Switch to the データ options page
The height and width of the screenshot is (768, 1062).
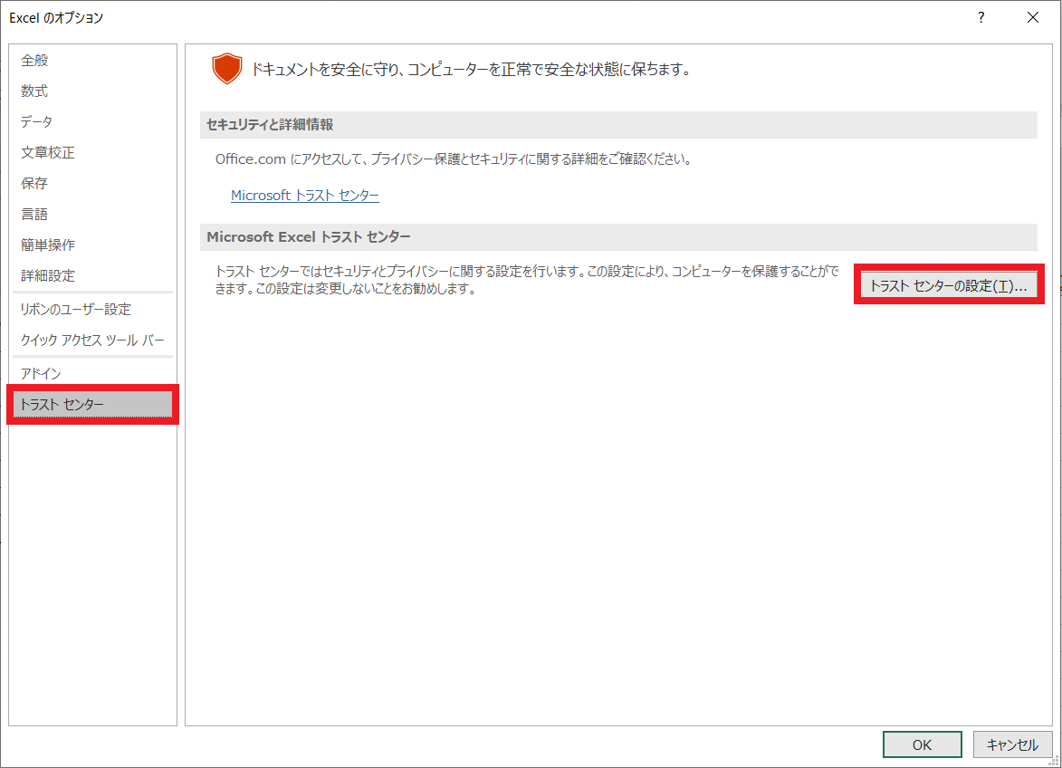tap(37, 122)
